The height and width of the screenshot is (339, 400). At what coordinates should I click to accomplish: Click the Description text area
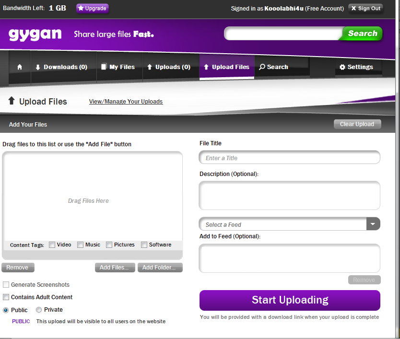pyautogui.click(x=290, y=196)
